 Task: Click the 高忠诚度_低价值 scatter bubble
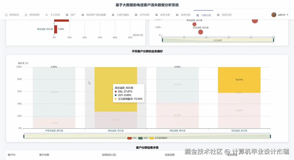point(194,24)
